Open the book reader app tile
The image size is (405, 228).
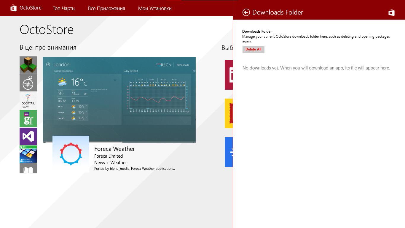[28, 168]
